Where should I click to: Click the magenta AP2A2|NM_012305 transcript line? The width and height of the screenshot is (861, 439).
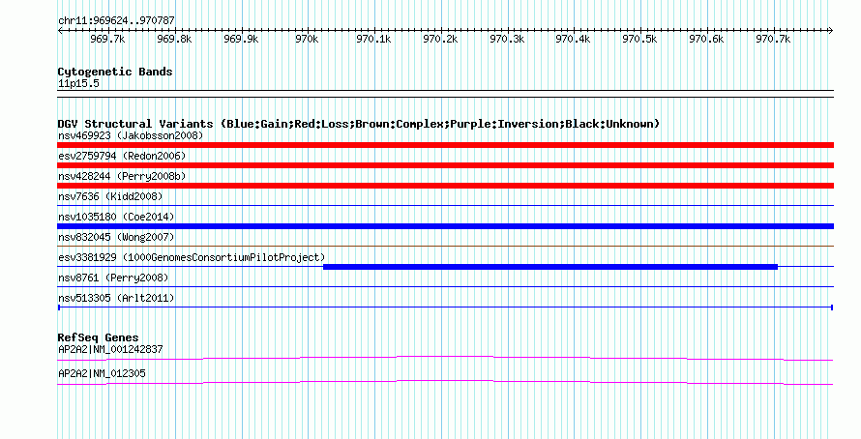pyautogui.click(x=445, y=382)
